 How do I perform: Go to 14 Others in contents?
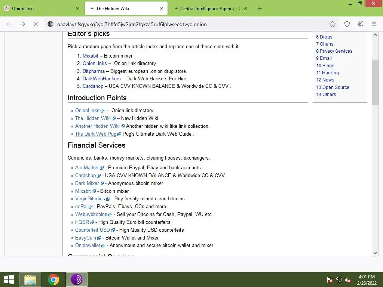[x=326, y=95]
